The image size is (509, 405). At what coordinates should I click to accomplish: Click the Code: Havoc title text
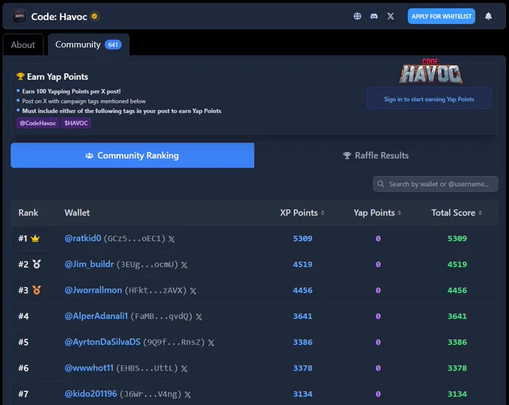click(x=59, y=16)
